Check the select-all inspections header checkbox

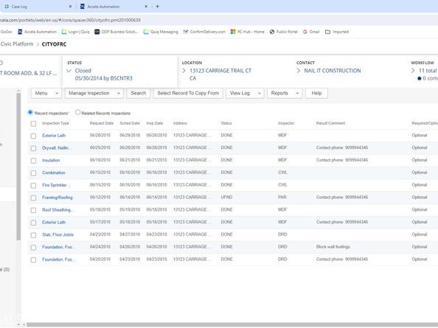pos(33,123)
